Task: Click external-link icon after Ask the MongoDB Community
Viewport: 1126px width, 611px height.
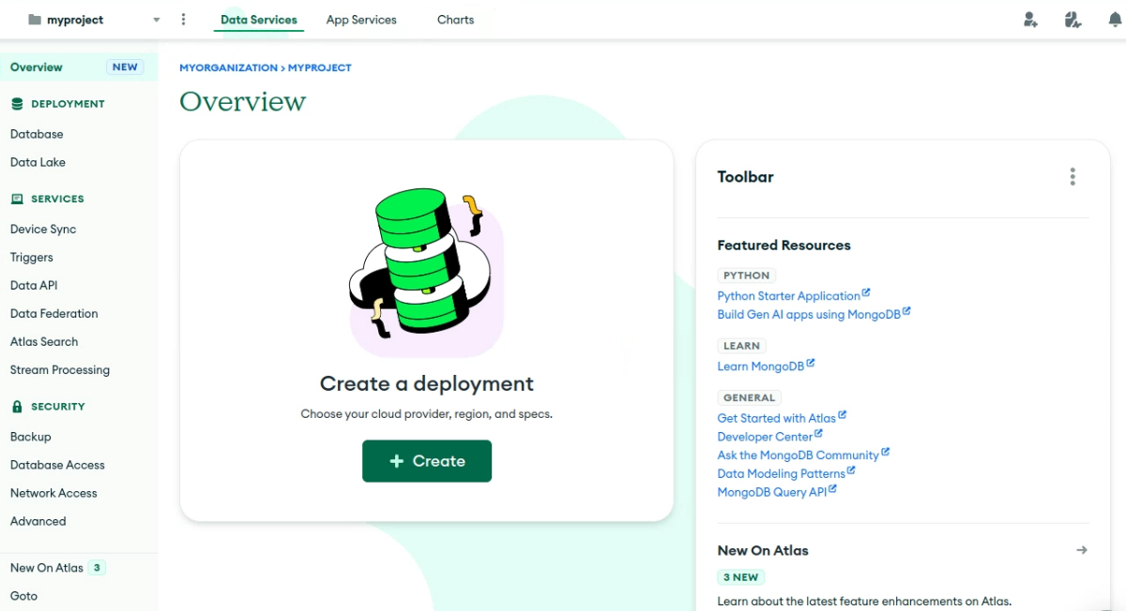Action: click(885, 453)
